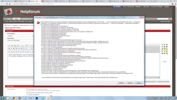The width and height of the screenshot is (177, 100).
Task: Click the bookmark star in the address bar
Action: 169,4
